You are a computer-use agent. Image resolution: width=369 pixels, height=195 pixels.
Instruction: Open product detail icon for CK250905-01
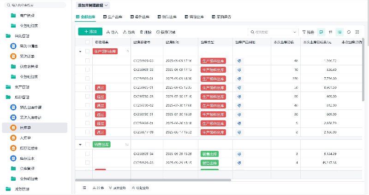[x=239, y=87]
